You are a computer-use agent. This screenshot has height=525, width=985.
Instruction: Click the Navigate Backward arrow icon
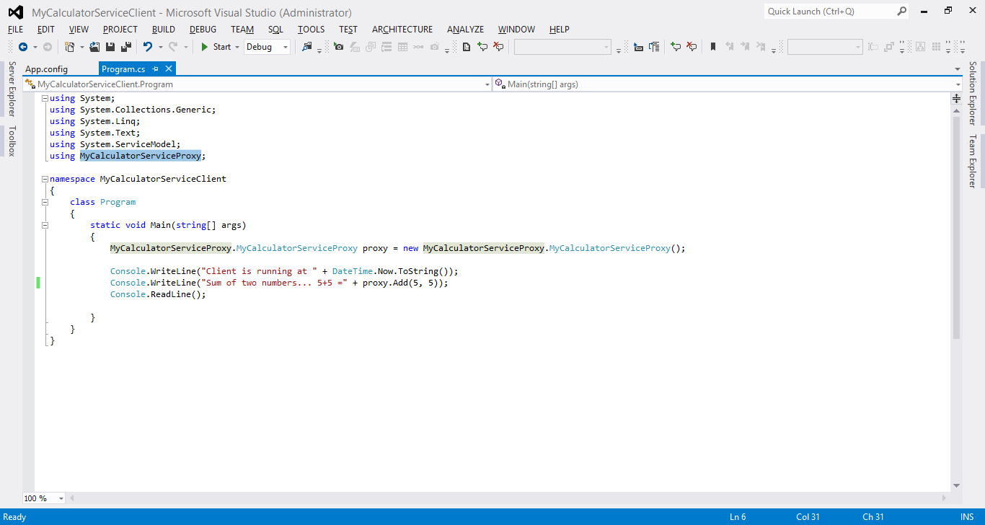(22, 47)
